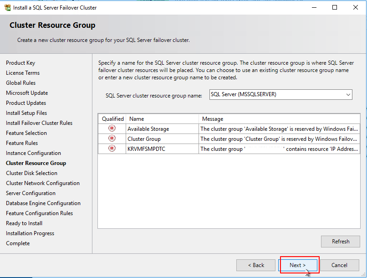Select the Microsoft Update step
Screen dimensions: 367x278
[27, 93]
